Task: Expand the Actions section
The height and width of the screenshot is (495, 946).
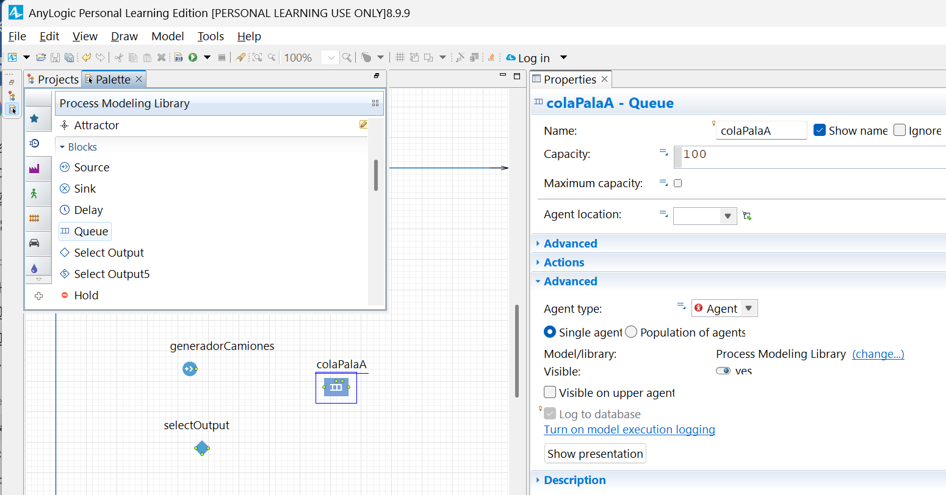Action: [x=564, y=262]
